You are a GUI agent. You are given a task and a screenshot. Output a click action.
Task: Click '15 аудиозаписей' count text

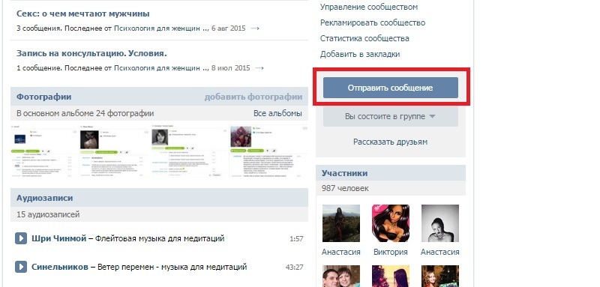[48, 214]
